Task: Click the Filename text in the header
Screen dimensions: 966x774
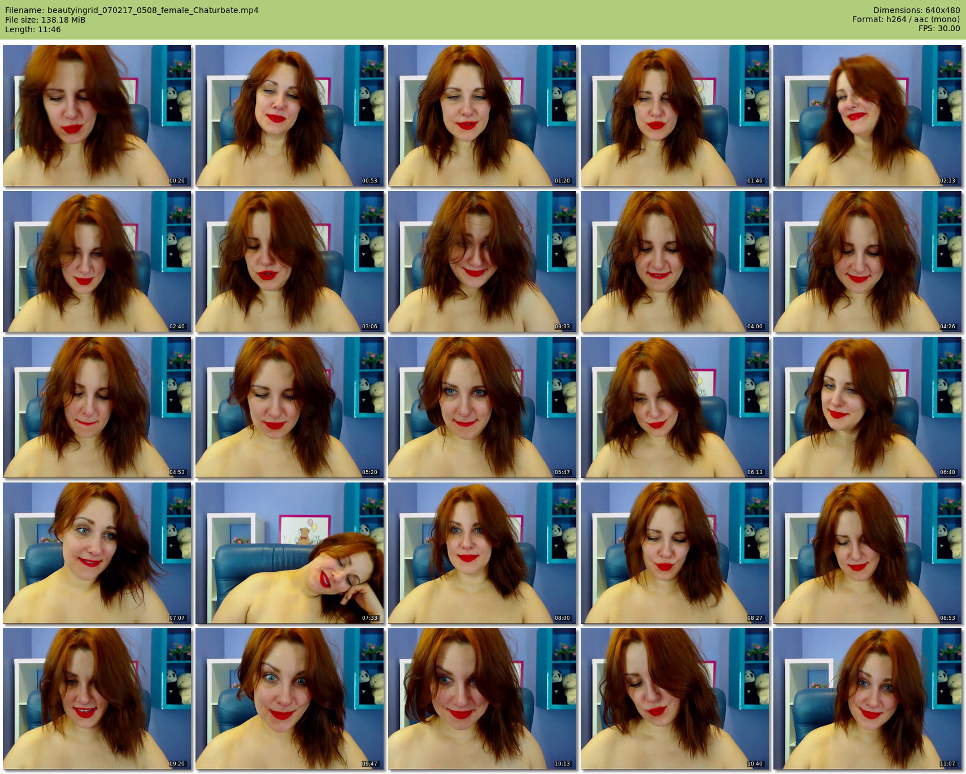Action: [132, 10]
